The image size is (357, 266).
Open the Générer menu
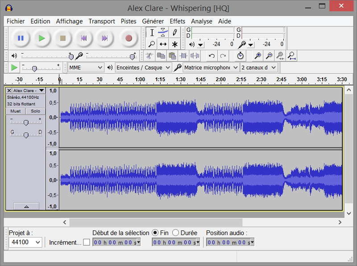click(153, 21)
